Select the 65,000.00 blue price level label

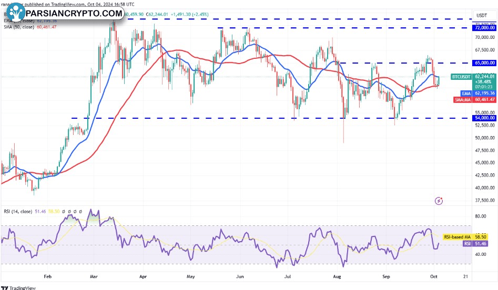click(x=484, y=63)
